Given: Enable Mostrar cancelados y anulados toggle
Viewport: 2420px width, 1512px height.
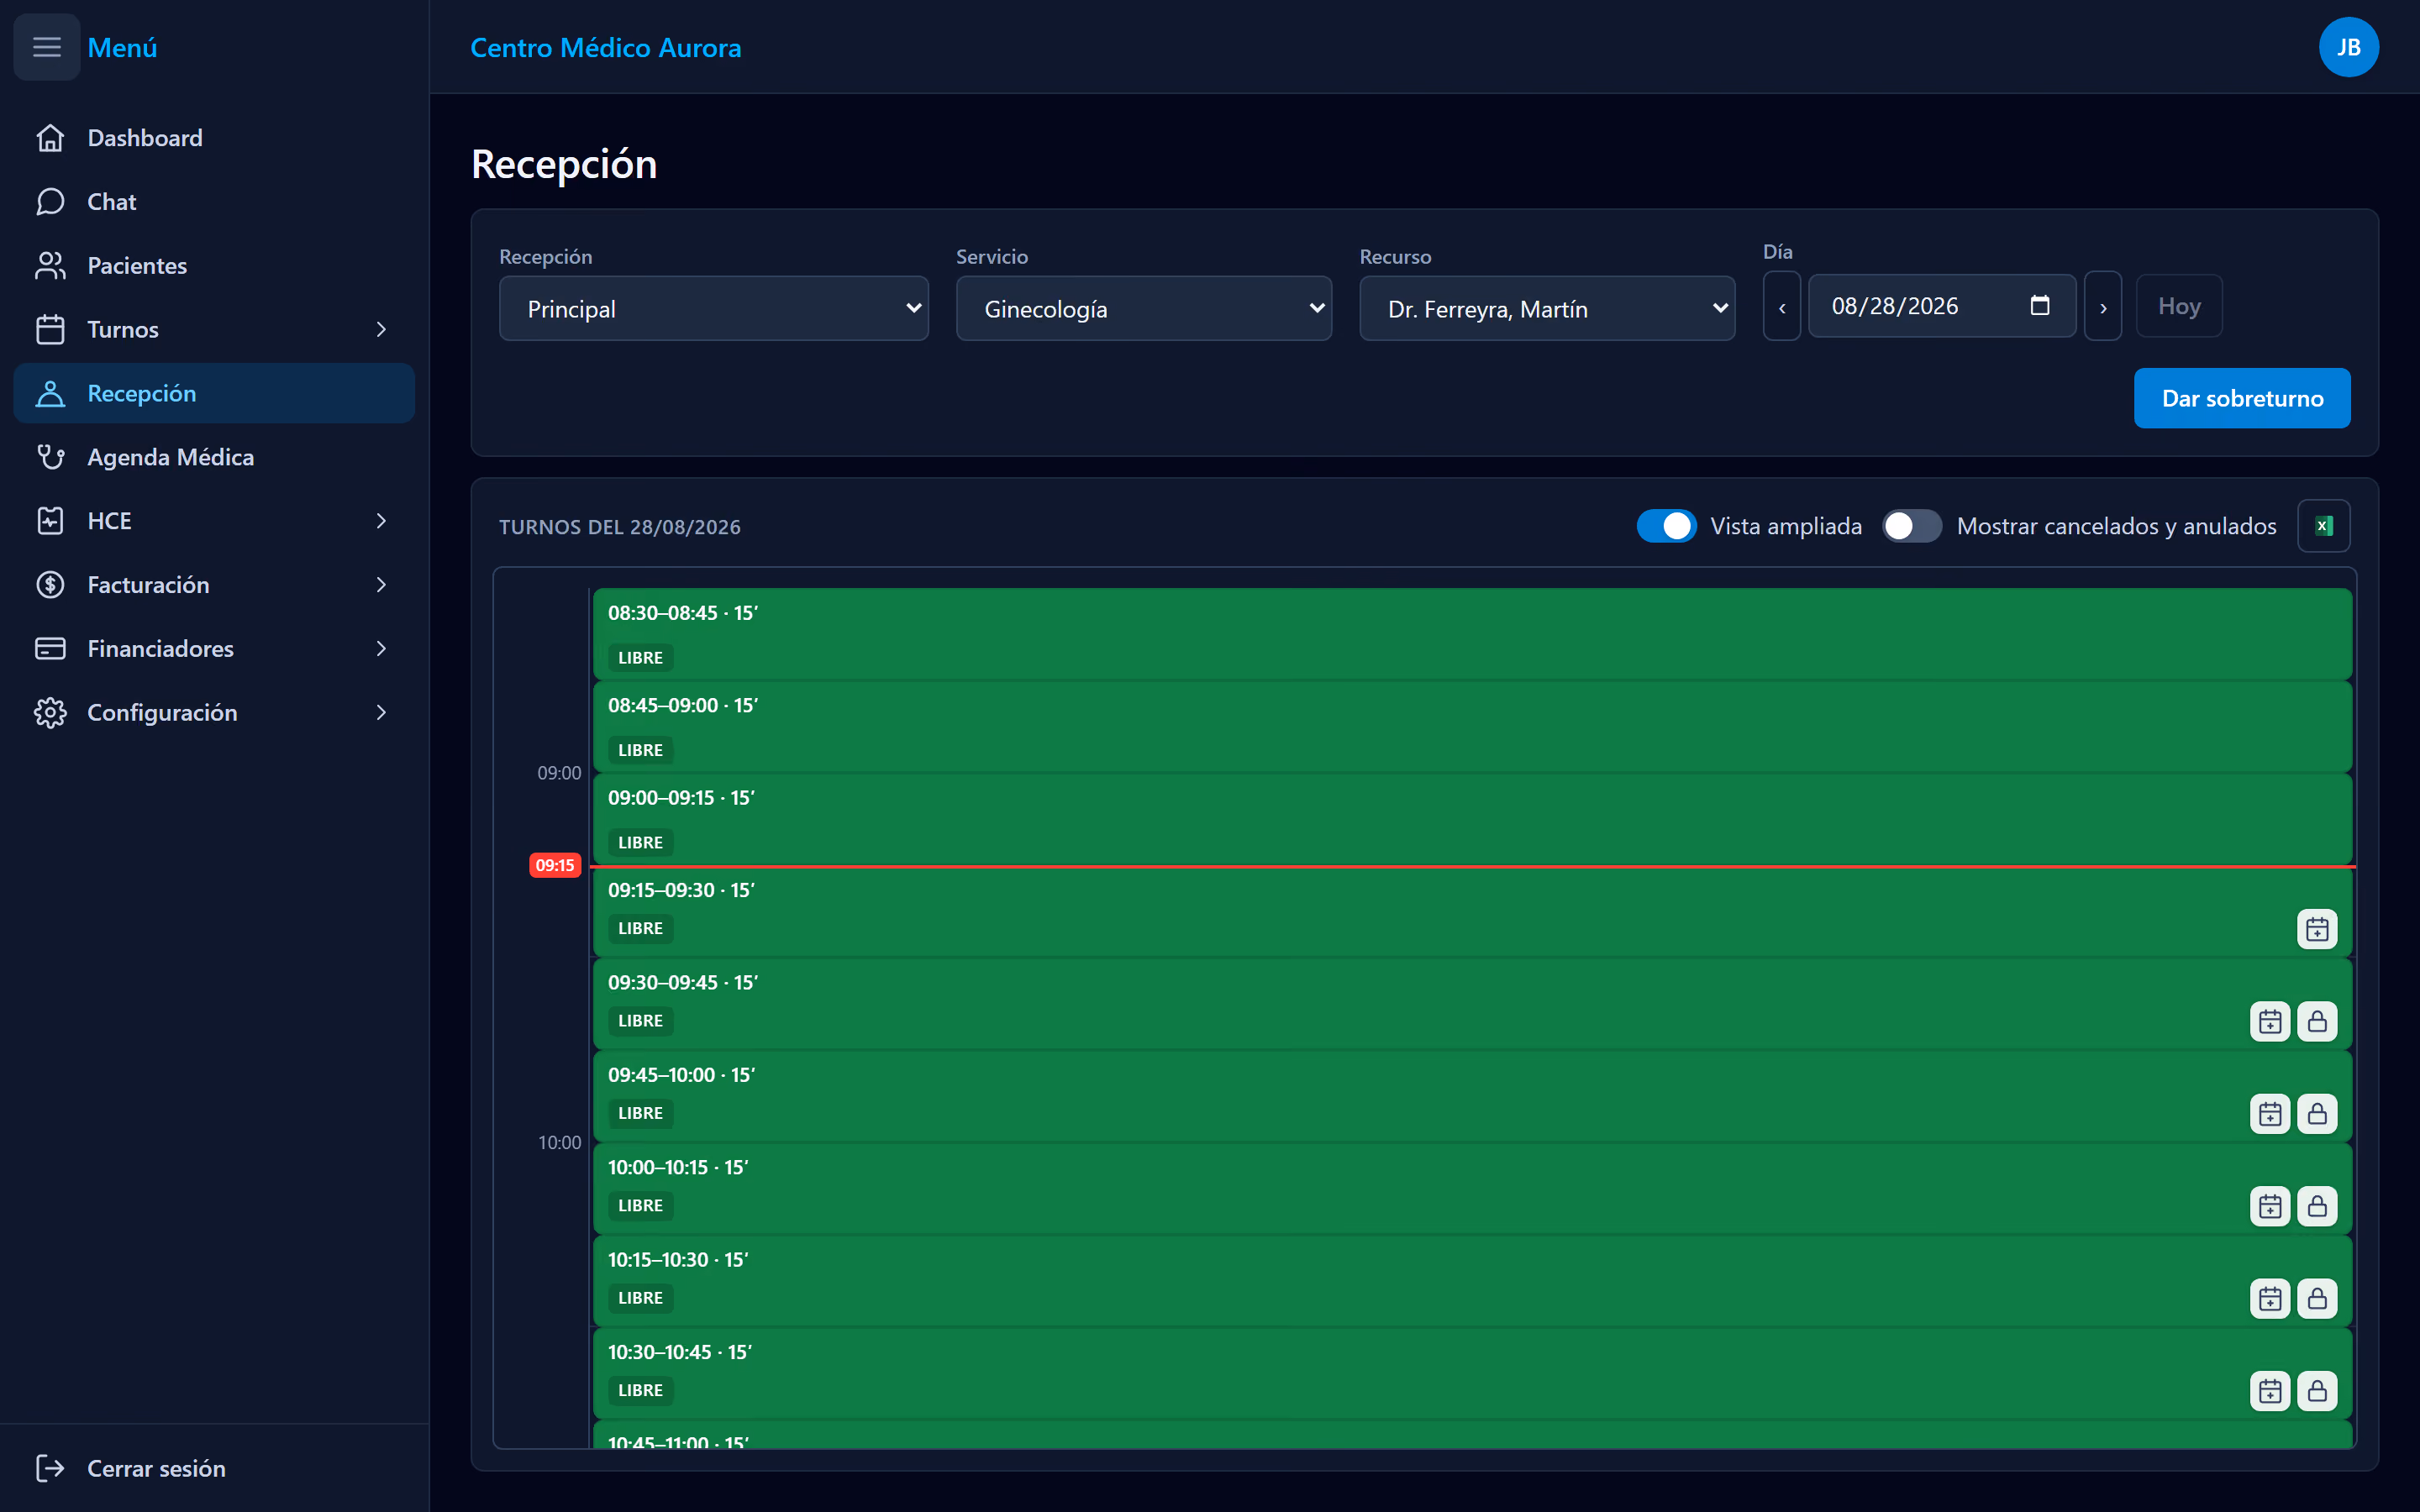Looking at the screenshot, I should (x=1912, y=526).
